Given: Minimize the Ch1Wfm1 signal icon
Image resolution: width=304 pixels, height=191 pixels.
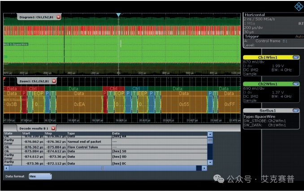Looking at the screenshot, I should 295,58.
